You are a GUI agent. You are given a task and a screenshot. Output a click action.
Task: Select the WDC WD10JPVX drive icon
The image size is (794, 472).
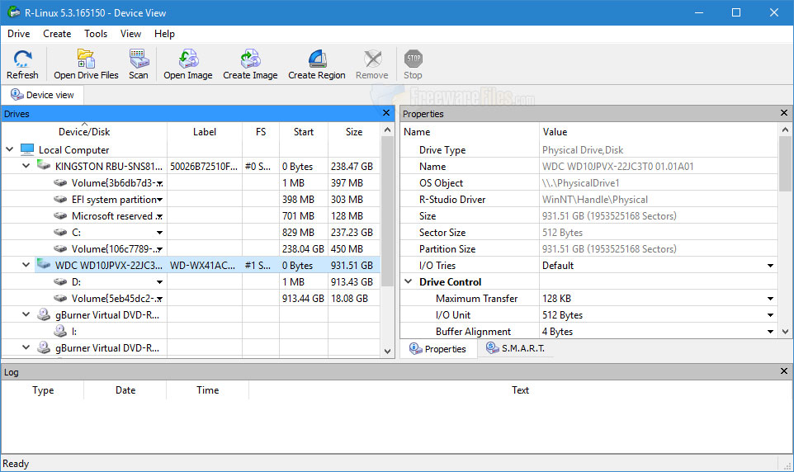[x=44, y=265]
